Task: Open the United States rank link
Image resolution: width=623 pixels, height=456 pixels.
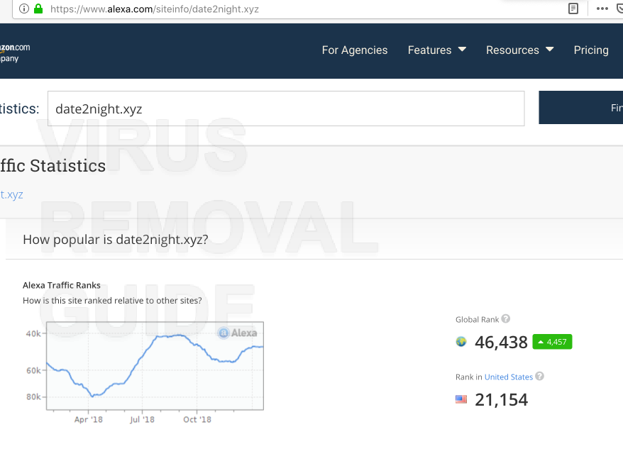Action: 508,377
